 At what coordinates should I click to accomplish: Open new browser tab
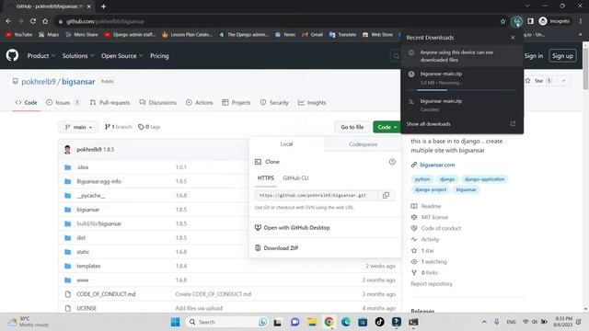[103, 6]
